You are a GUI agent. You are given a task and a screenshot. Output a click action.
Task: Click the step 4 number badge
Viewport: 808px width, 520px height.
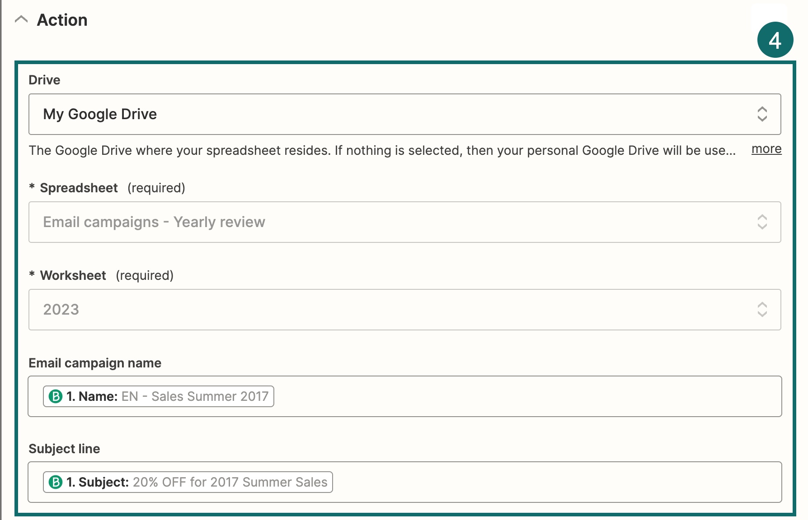click(x=775, y=40)
